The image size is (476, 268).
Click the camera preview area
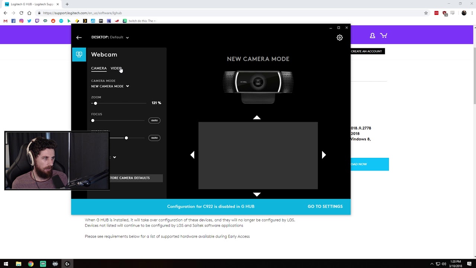tap(258, 156)
